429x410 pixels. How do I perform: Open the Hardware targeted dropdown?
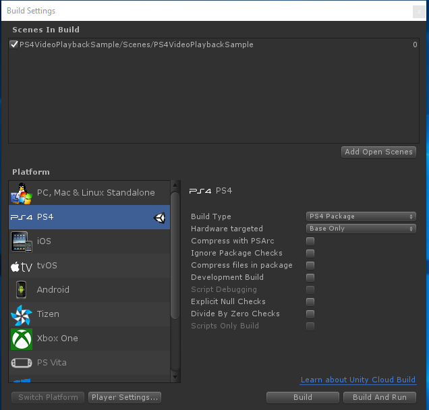pos(361,229)
